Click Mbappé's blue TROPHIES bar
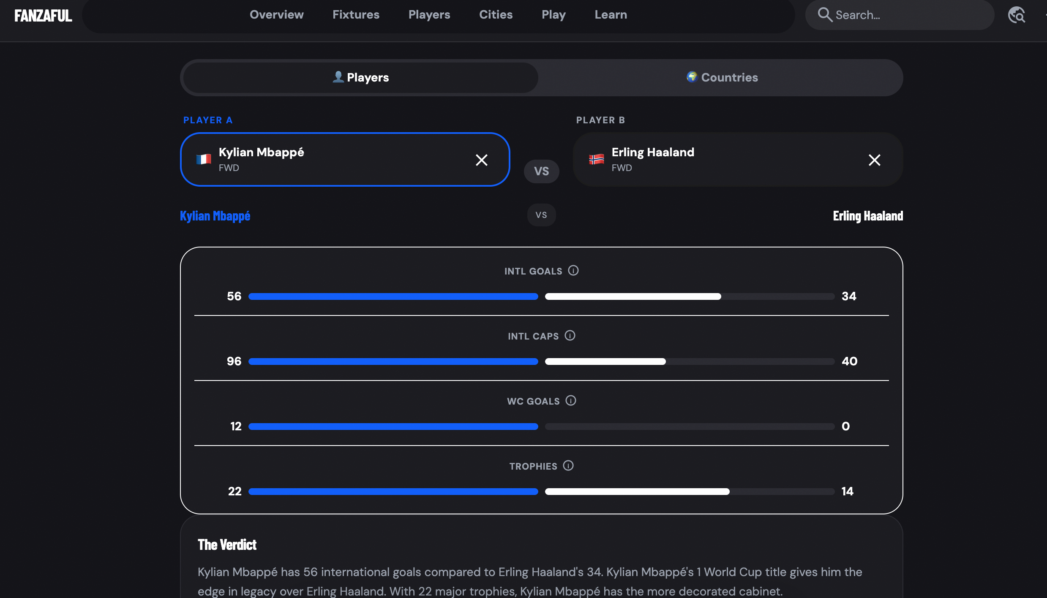Image resolution: width=1047 pixels, height=598 pixels. [393, 492]
